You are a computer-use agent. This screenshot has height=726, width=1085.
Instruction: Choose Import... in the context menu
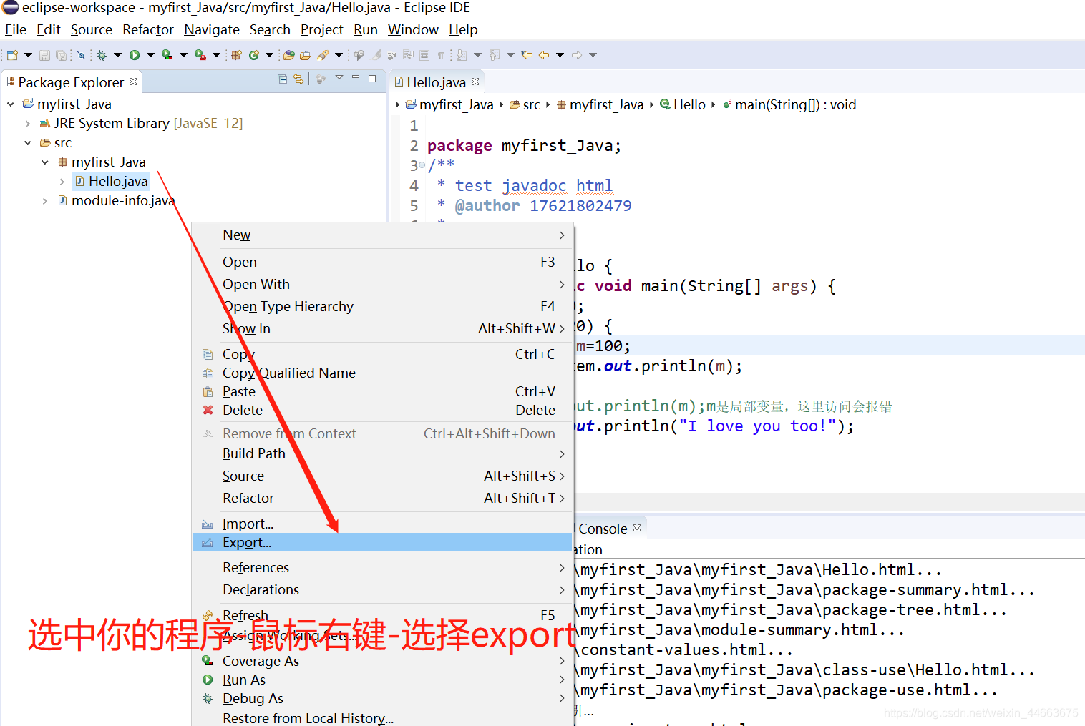[x=382, y=524]
